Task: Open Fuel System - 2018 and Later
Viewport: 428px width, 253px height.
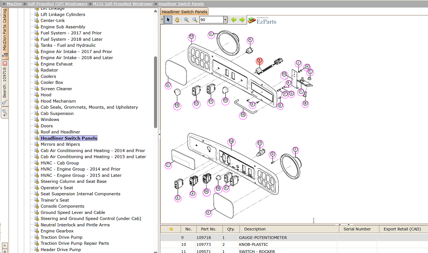Action: [72, 39]
